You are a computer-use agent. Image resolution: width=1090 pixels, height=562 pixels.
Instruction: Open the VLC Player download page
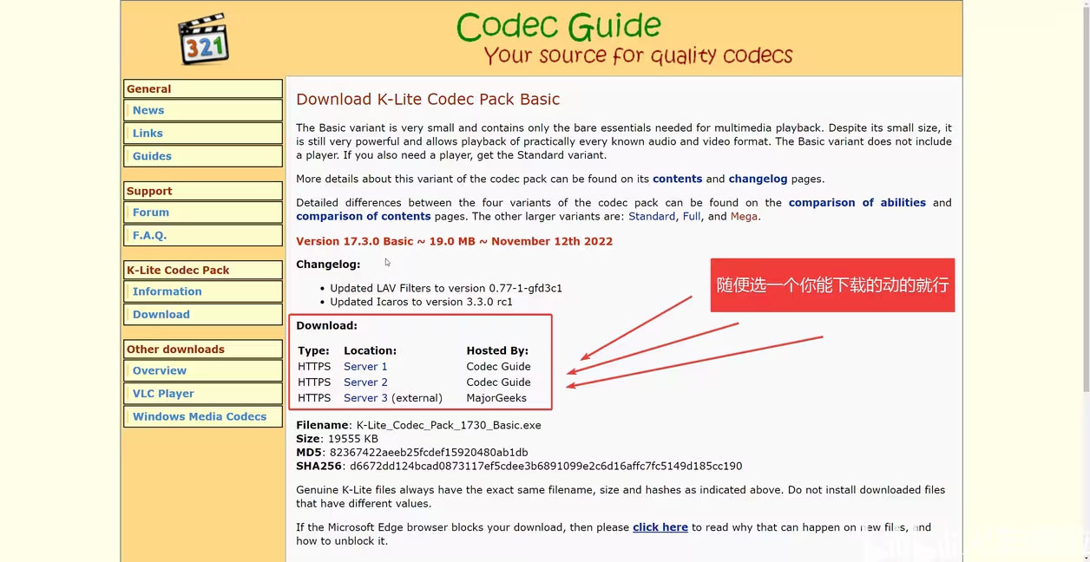coord(163,394)
